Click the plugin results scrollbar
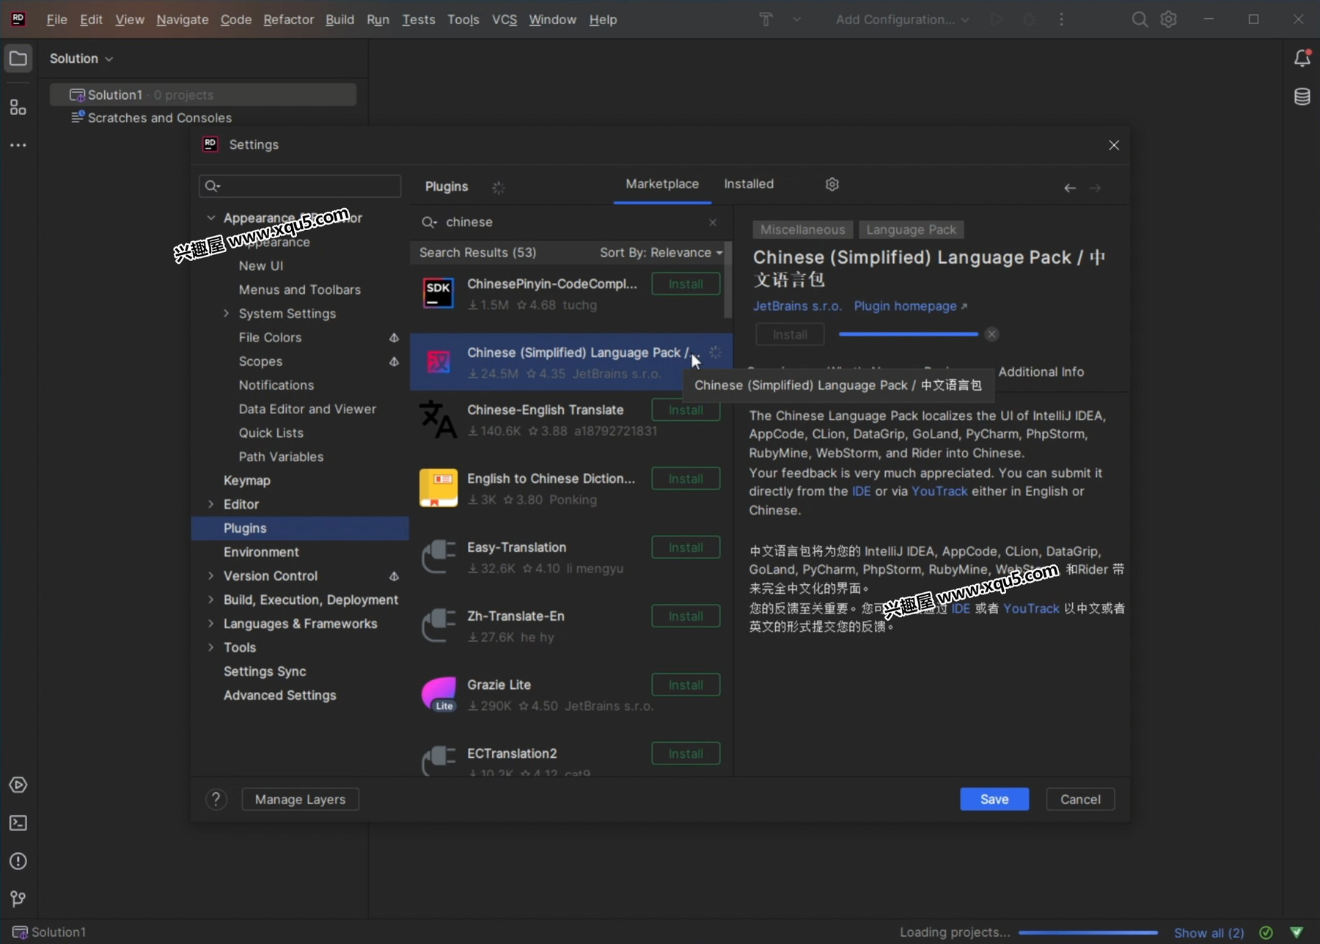The height and width of the screenshot is (944, 1320). [727, 280]
